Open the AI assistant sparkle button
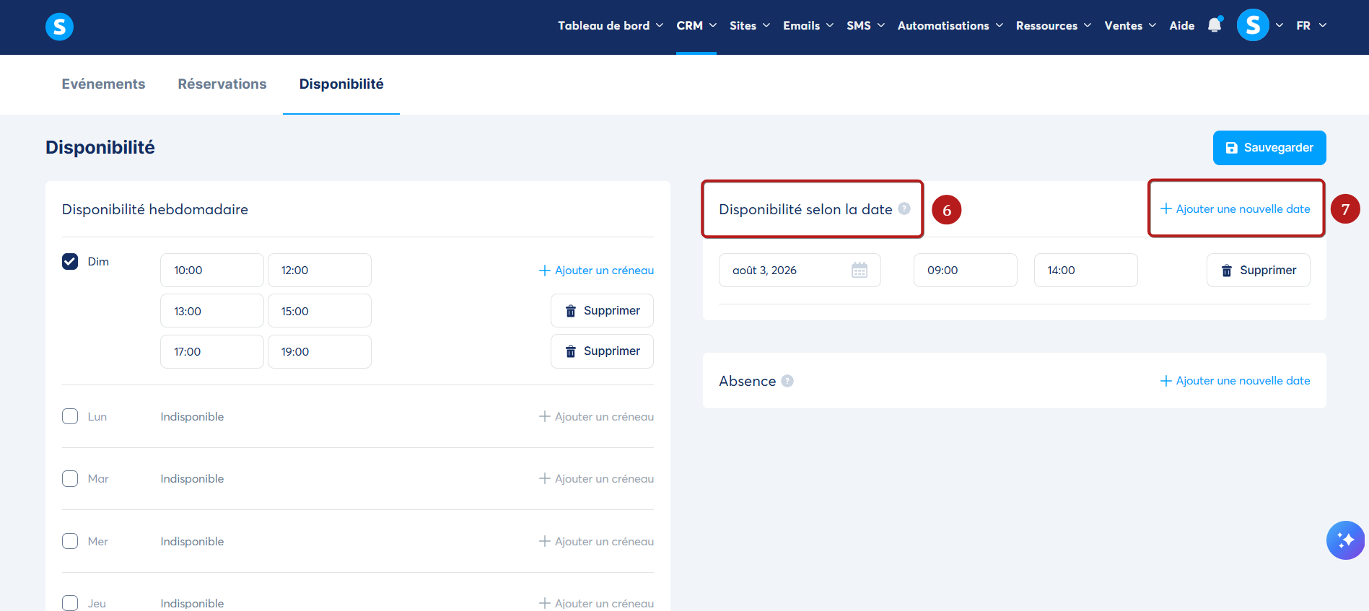Screen dimensions: 1369x611 pos(1345,540)
